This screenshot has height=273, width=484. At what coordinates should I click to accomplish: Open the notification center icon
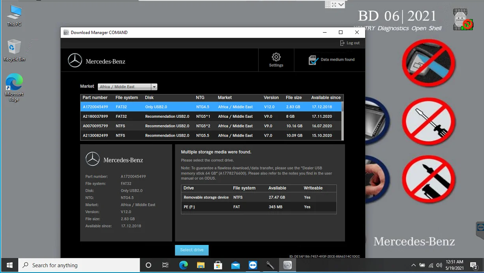(x=474, y=265)
